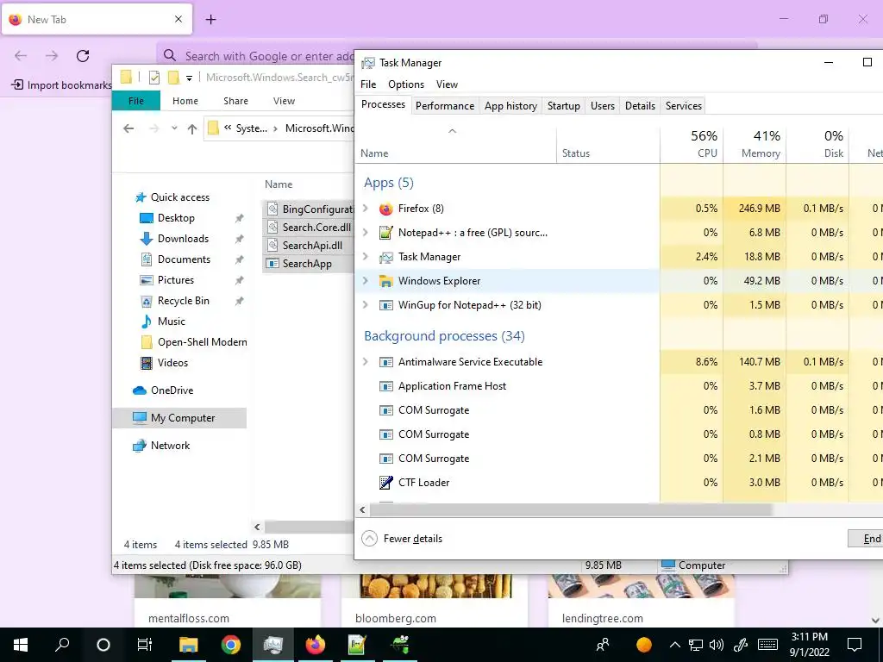Launch Chrome from the taskbar

[x=230, y=645]
